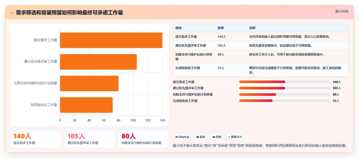Click the lightning icon beside the page title
Image resolution: width=359 pixels, height=158 pixels.
12,13
